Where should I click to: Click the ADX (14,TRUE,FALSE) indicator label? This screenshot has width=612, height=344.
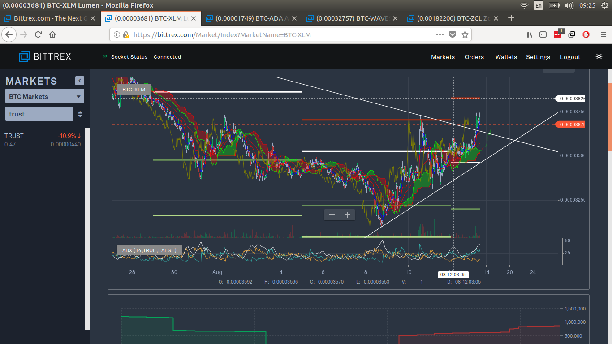[x=150, y=250]
